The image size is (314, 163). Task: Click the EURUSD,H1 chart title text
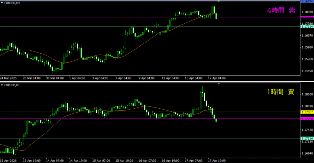click(13, 84)
